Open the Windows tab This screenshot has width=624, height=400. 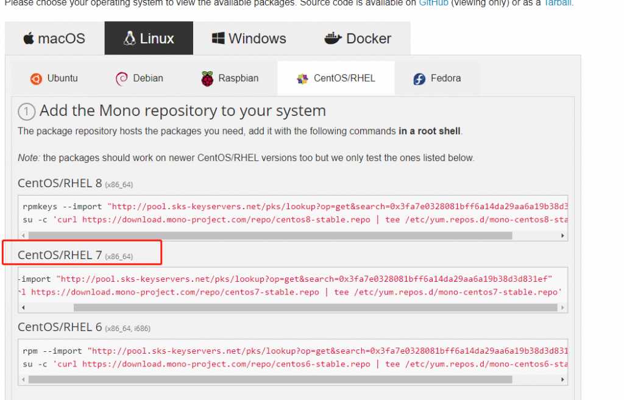249,38
